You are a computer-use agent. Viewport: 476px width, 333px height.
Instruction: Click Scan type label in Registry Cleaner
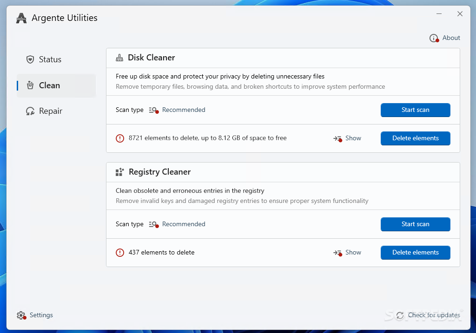click(x=130, y=224)
